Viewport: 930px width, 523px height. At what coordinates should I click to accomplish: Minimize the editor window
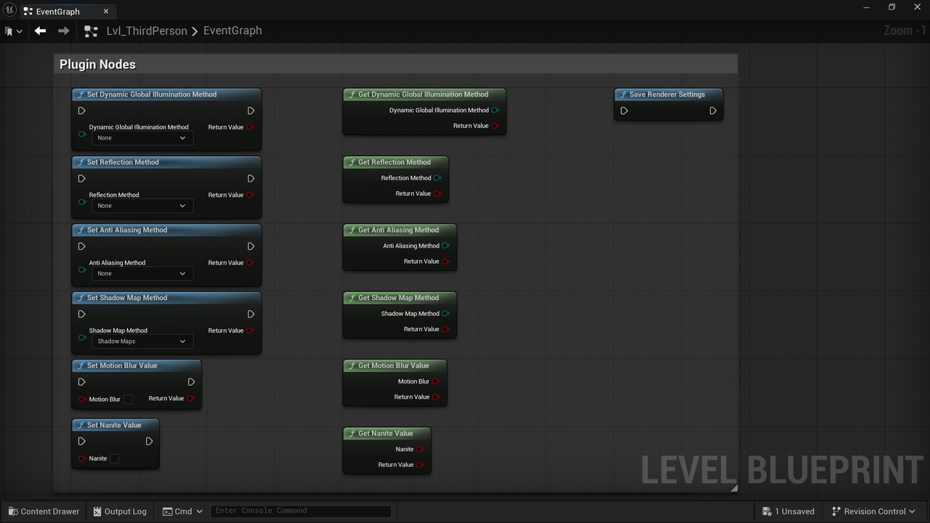[x=867, y=7]
